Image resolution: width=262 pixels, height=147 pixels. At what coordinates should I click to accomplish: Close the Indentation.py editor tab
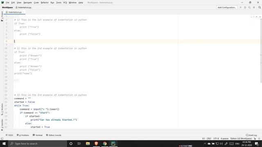23,12
